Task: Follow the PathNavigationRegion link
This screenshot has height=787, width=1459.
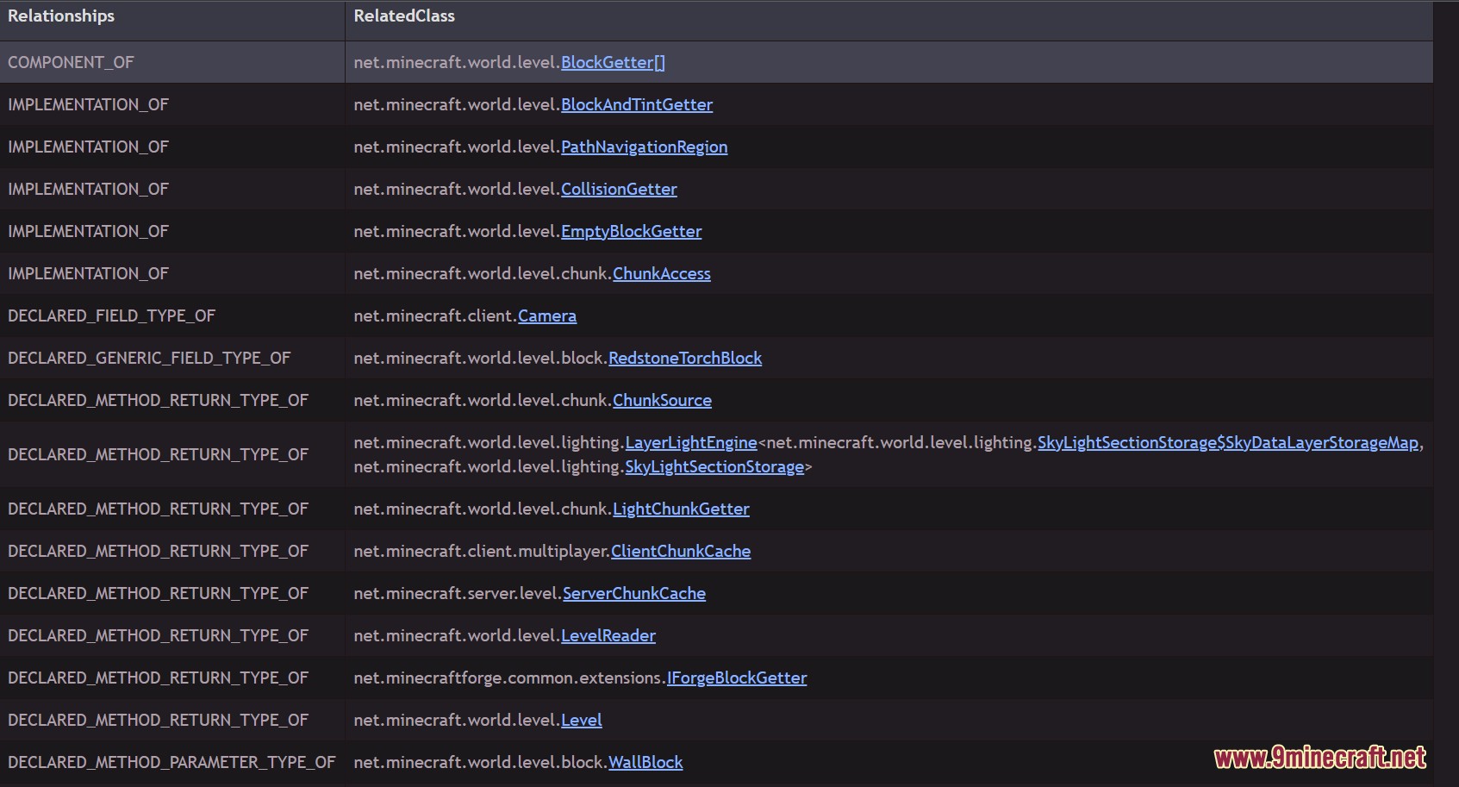Action: click(644, 147)
